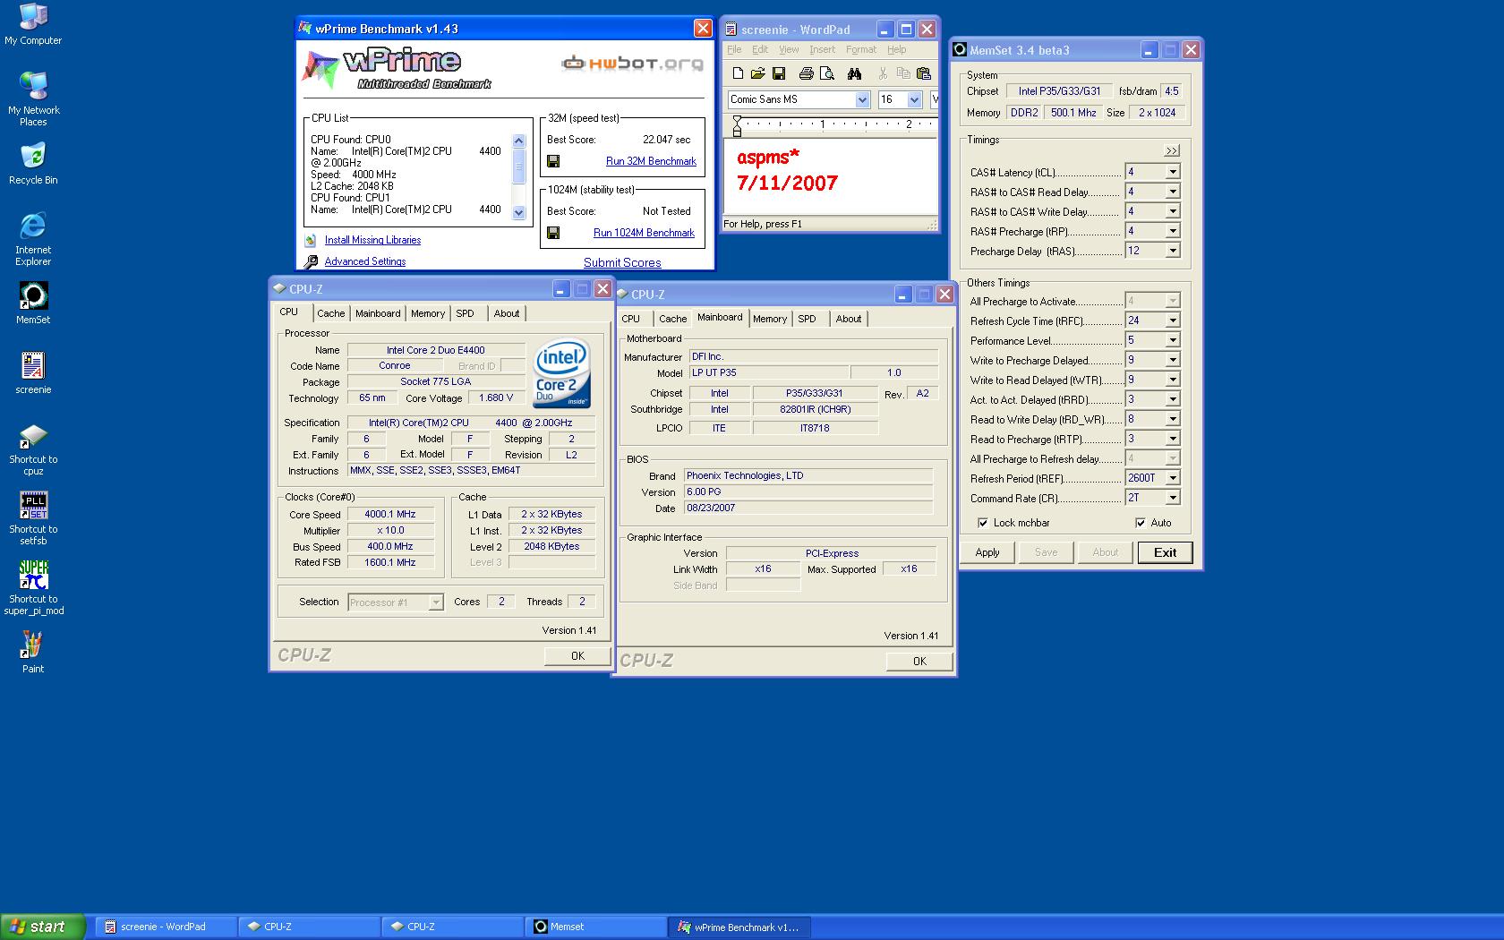
Task: Open the Performance Level dropdown
Action: click(x=1173, y=340)
